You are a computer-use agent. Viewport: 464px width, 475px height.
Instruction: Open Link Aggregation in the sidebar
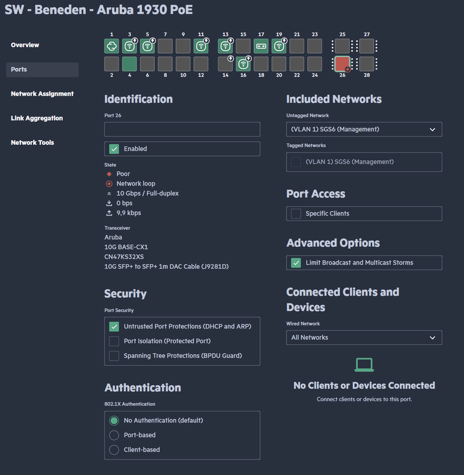37,118
